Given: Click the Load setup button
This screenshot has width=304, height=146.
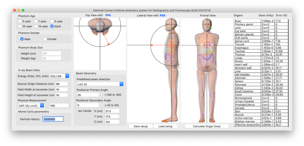Looking at the screenshot, I should 165,126.
